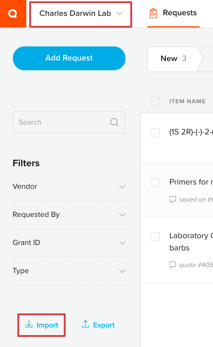The width and height of the screenshot is (213, 347).
Task: Click the Add Request button
Action: coord(69,58)
